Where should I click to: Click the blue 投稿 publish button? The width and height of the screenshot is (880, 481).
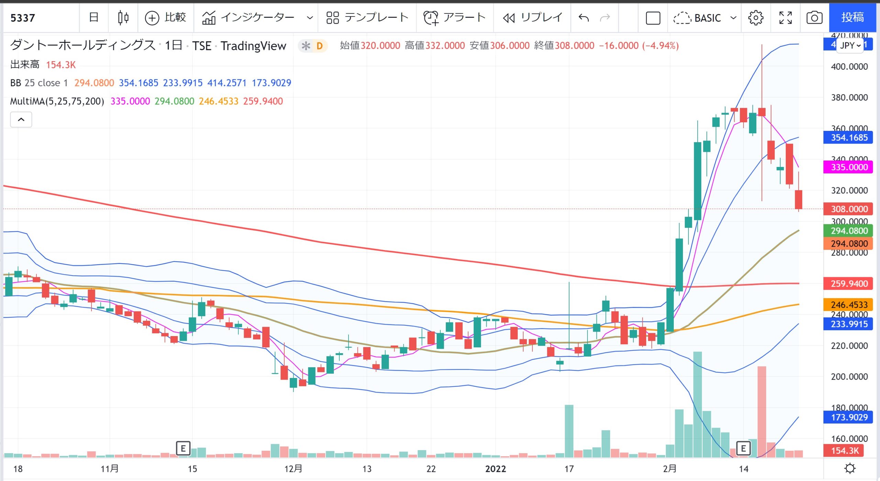click(852, 18)
